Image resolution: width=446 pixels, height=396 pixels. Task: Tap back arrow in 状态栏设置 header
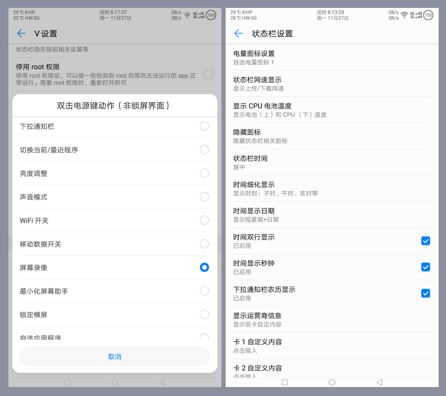tap(238, 33)
